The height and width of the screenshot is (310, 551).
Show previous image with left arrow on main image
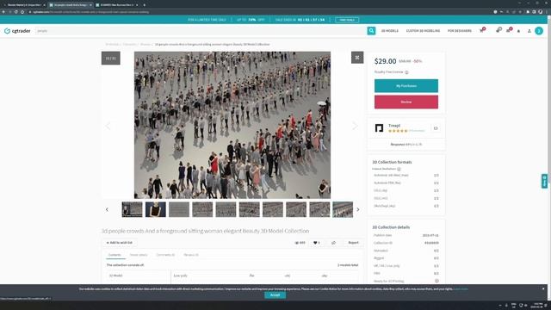pos(108,126)
